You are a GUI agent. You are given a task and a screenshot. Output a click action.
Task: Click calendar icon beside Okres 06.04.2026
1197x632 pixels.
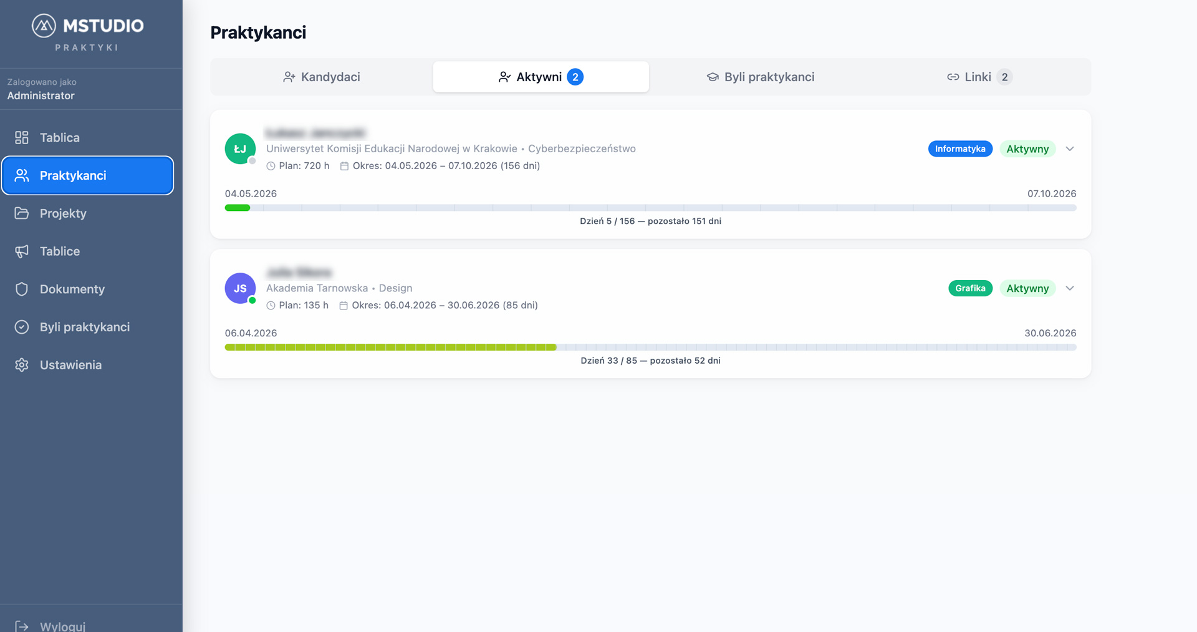(343, 306)
